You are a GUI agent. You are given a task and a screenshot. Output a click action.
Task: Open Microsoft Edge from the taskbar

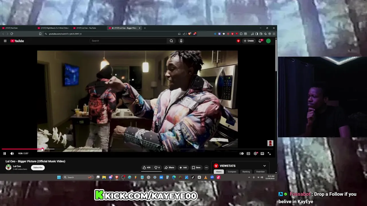(x=174, y=177)
